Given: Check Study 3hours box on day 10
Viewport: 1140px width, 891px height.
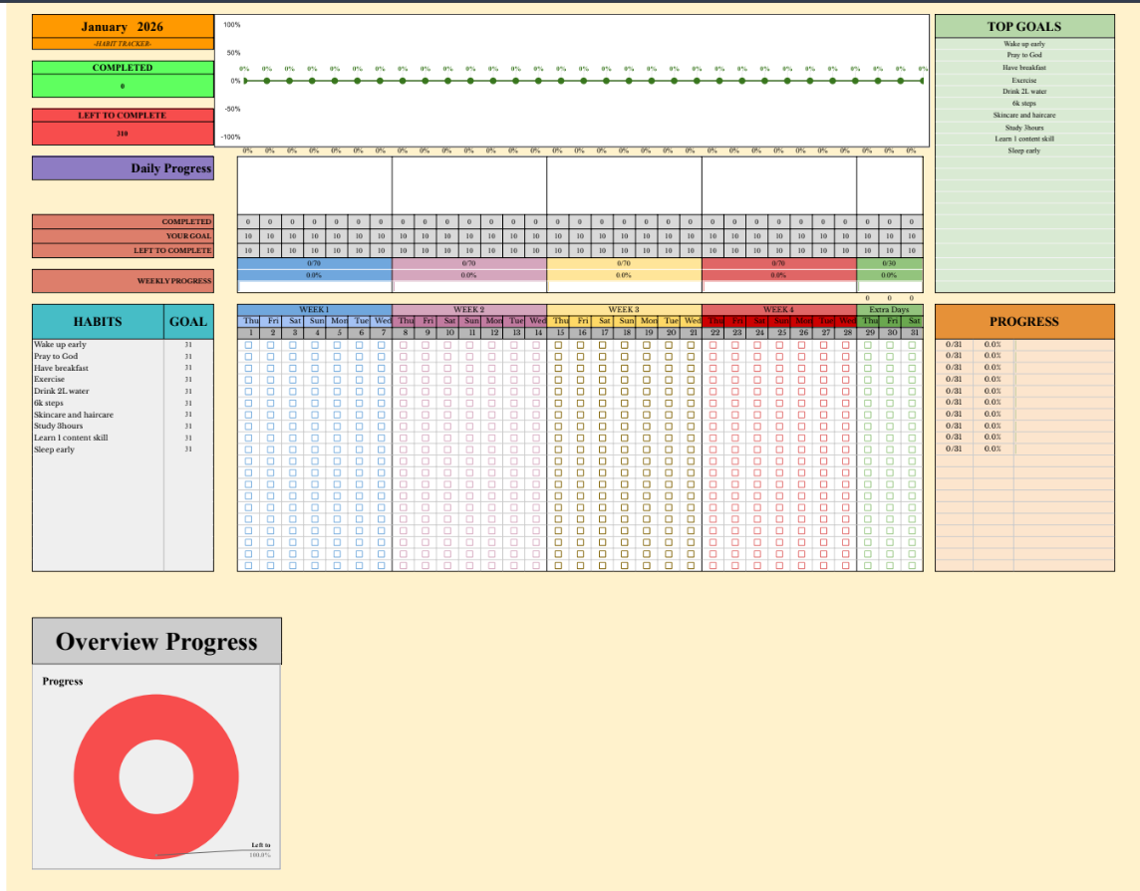Looking at the screenshot, I should (x=448, y=427).
